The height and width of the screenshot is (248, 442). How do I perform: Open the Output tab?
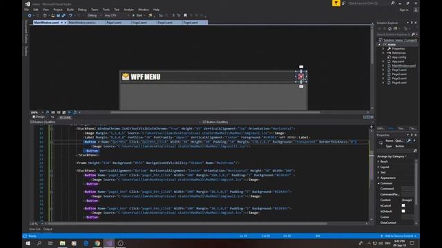pos(48,229)
